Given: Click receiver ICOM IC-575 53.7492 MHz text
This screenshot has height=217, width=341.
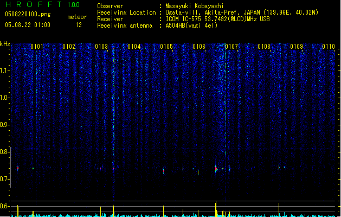Looking at the screenshot, I should tap(217, 19).
